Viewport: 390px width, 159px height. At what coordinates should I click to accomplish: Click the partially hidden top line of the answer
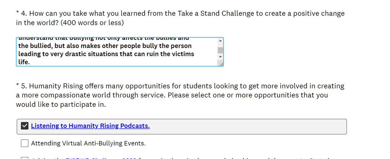click(x=104, y=39)
